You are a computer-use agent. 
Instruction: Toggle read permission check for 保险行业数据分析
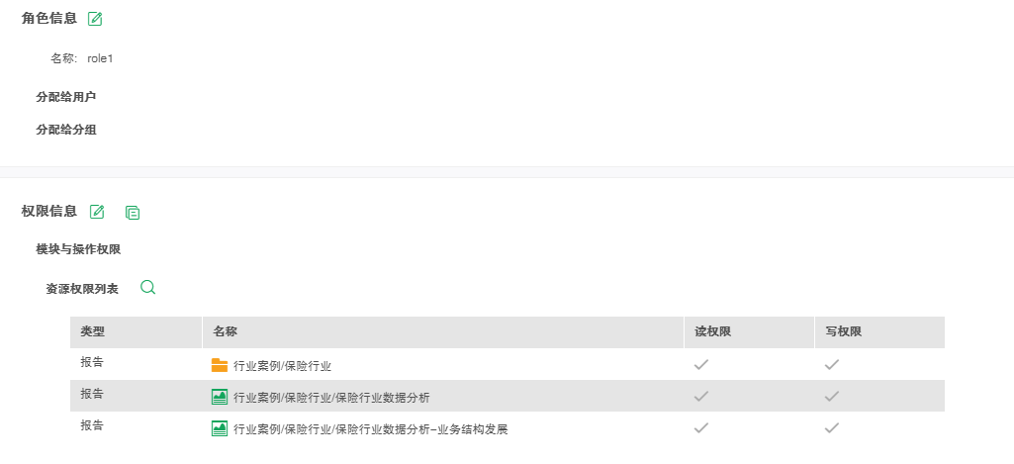(x=701, y=397)
